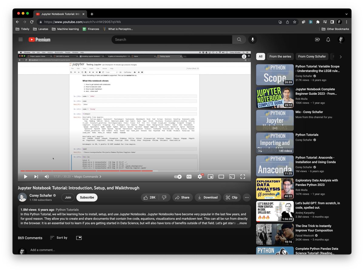Skip to the next video

36,177
